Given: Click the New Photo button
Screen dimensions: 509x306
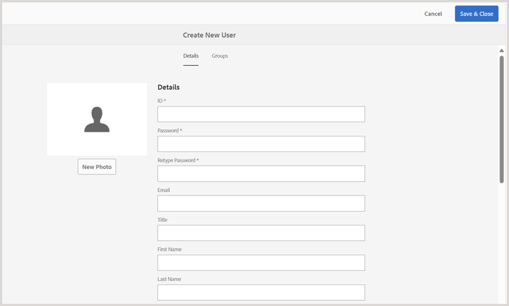Looking at the screenshot, I should click(x=97, y=167).
